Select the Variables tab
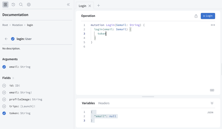The image size is (222, 129). coord(88,103)
